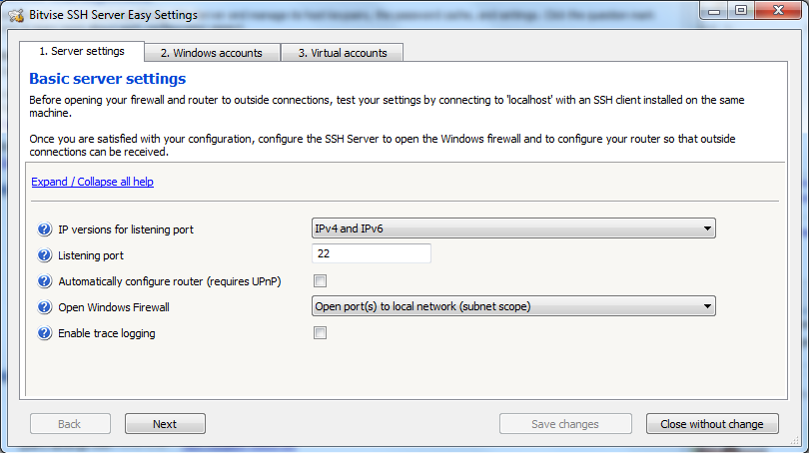The height and width of the screenshot is (453, 812).
Task: Switch to 1. Server settings tab
Action: point(82,51)
